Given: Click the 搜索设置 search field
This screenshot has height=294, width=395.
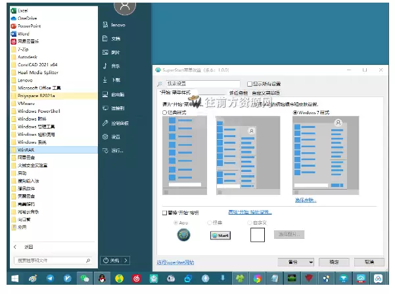Looking at the screenshot, I should 203,84.
